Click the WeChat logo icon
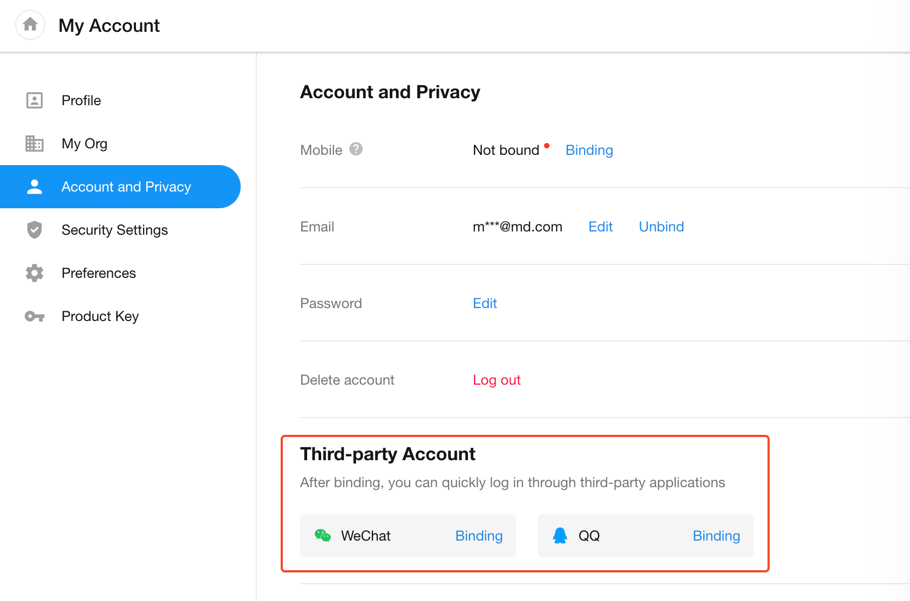The image size is (910, 601). 323,535
